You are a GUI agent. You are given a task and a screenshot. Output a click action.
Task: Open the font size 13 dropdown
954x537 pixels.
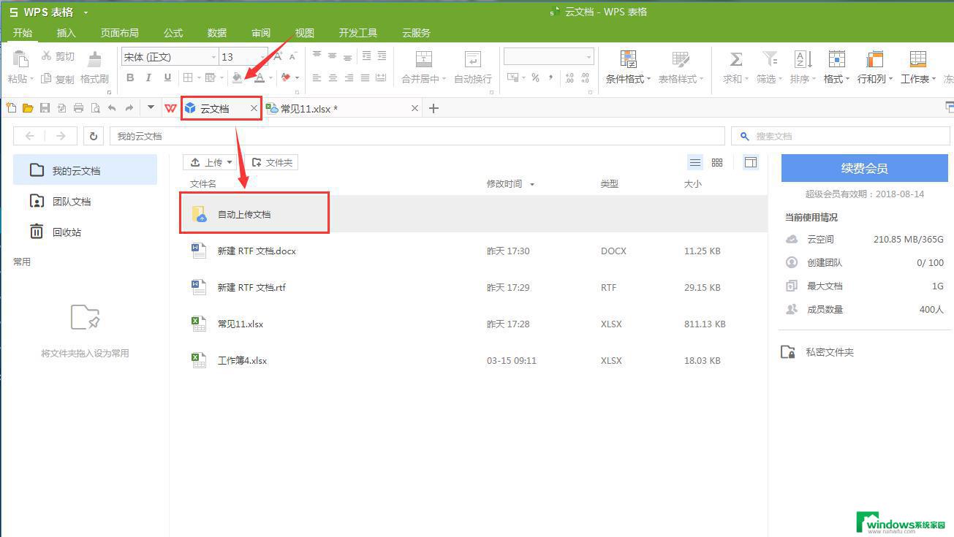click(x=263, y=57)
